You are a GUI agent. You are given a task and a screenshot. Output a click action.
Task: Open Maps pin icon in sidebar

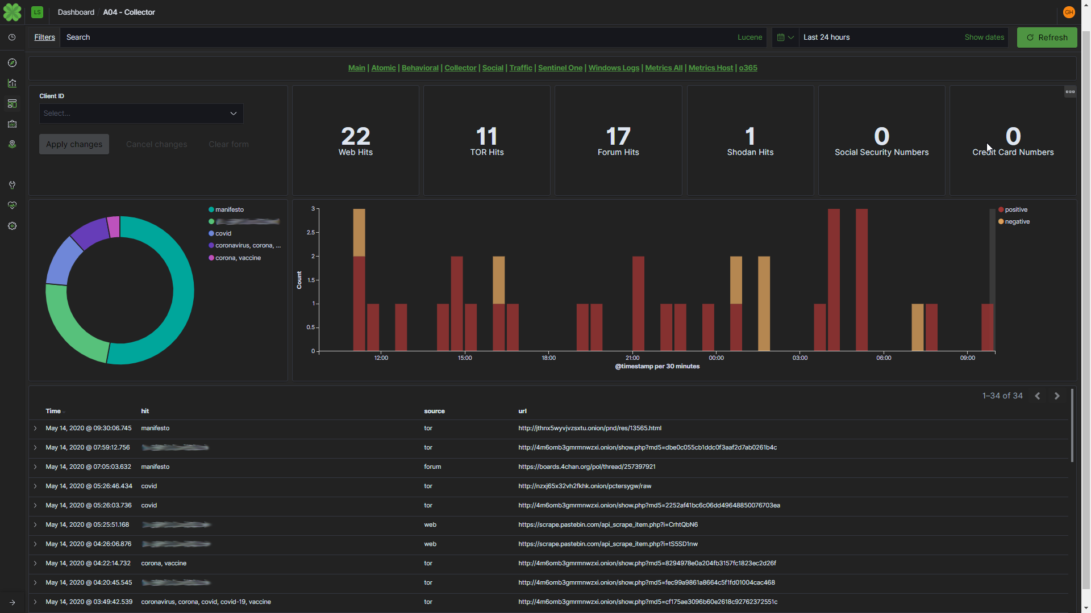12,144
